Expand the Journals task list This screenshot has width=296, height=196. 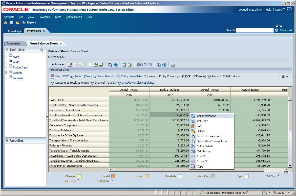click(x=6, y=78)
